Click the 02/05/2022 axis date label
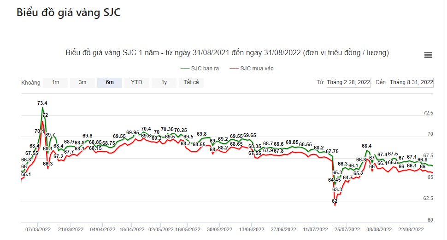447x240 pixels. [161, 229]
